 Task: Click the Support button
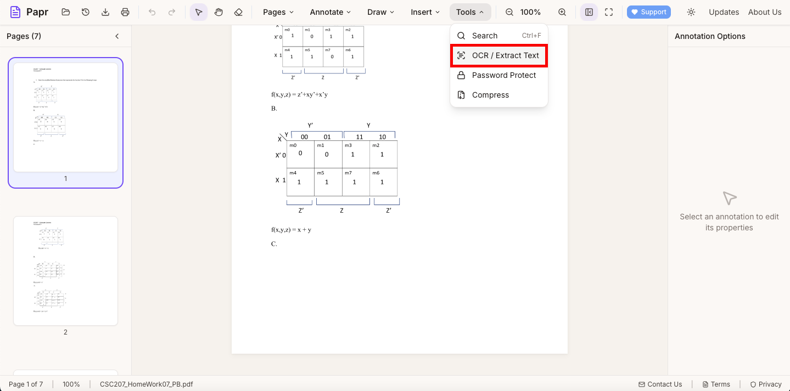648,12
